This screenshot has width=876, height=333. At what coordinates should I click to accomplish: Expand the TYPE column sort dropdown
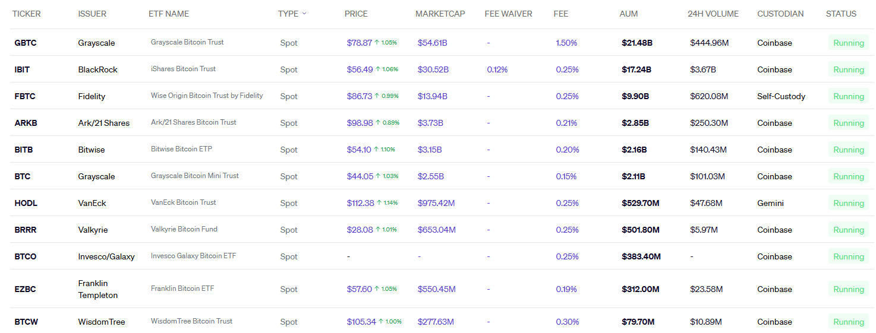304,14
